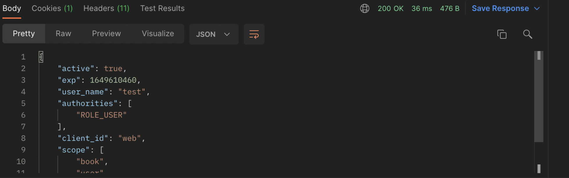Switch to the Test Results tab
This screenshot has width=569, height=178.
[162, 8]
